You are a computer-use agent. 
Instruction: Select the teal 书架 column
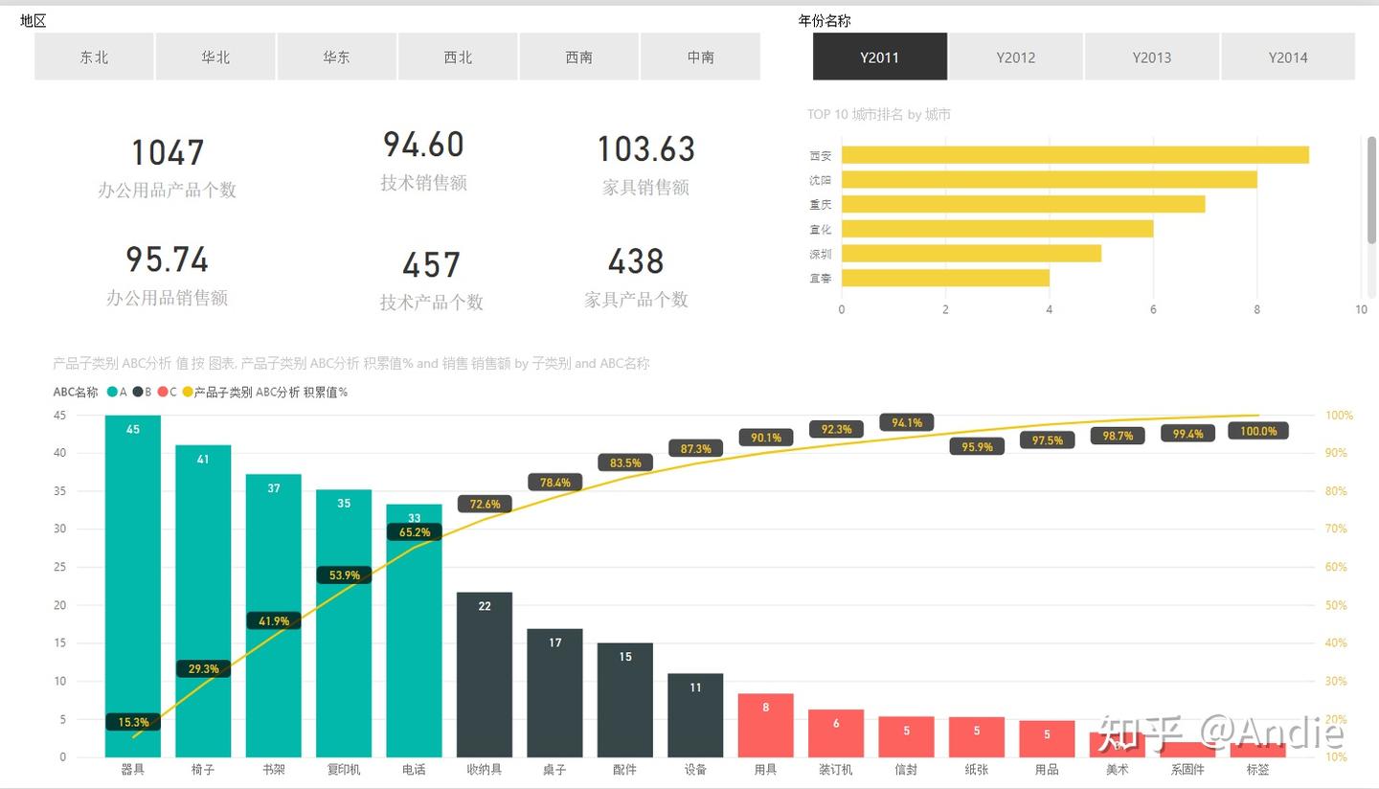(x=274, y=616)
